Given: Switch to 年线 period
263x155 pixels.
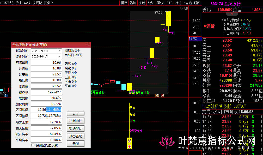Looking at the screenshot, I should click(x=27, y=3).
